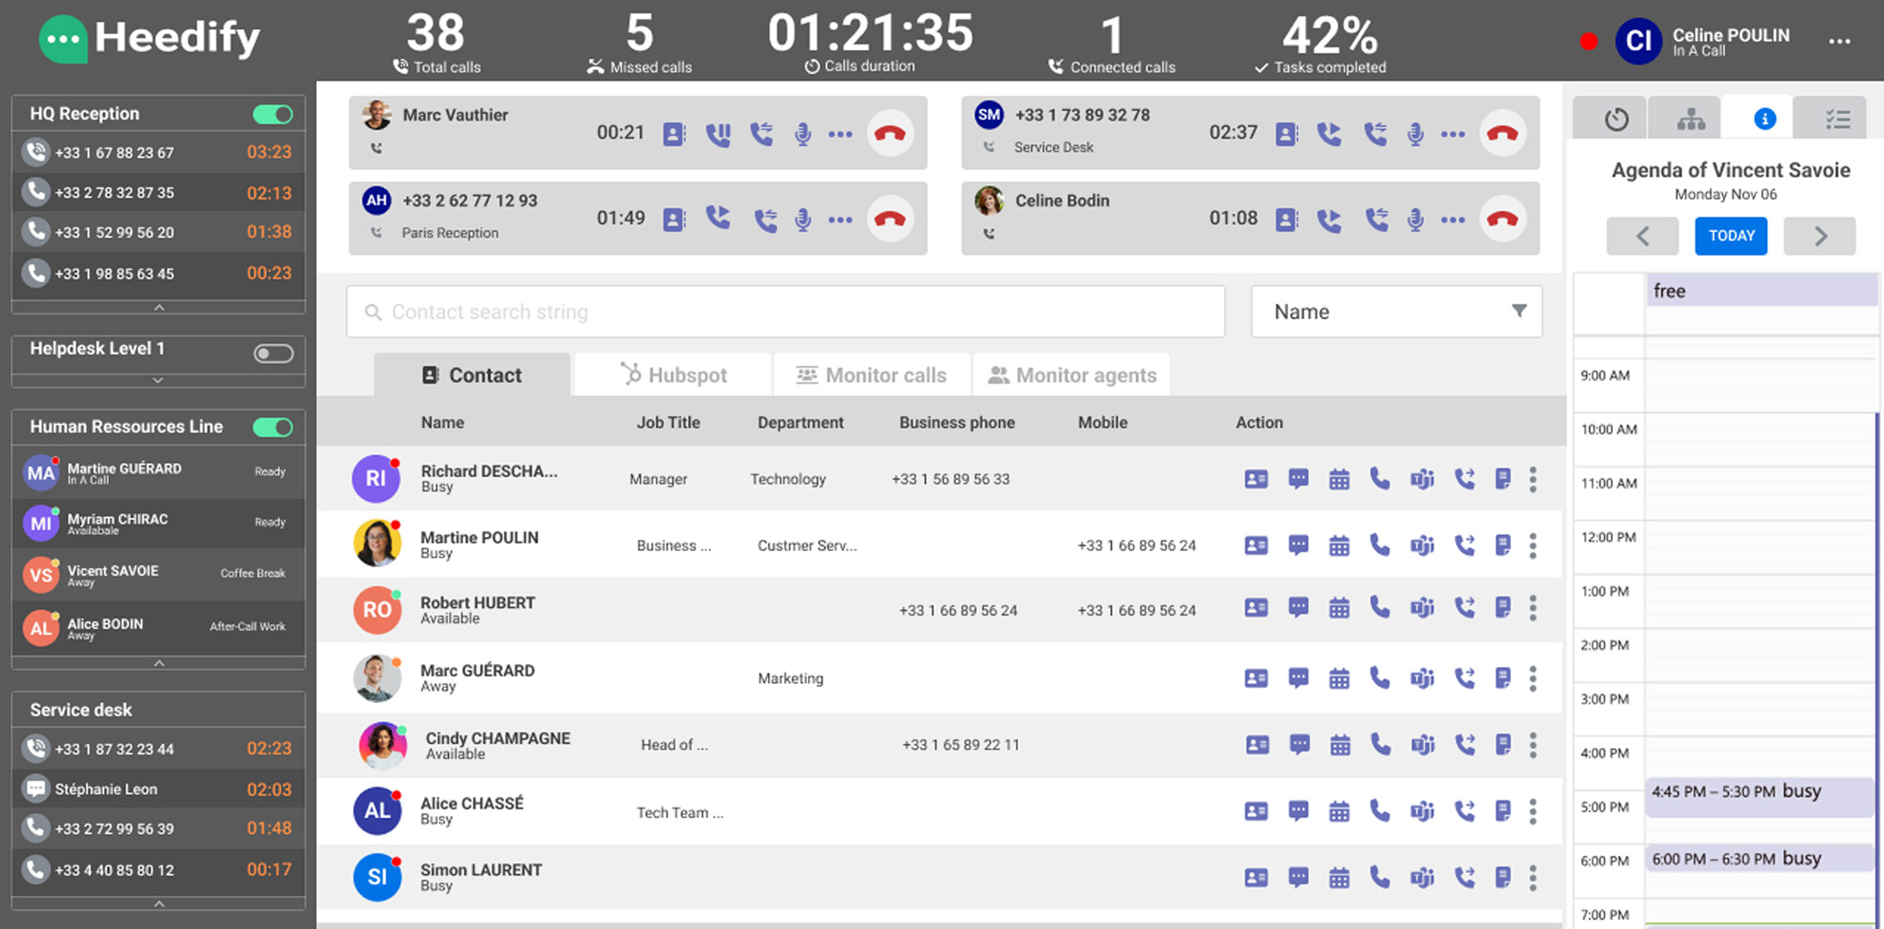Image resolution: width=1884 pixels, height=929 pixels.
Task: Click the TODAY button in the agenda
Action: pos(1730,236)
